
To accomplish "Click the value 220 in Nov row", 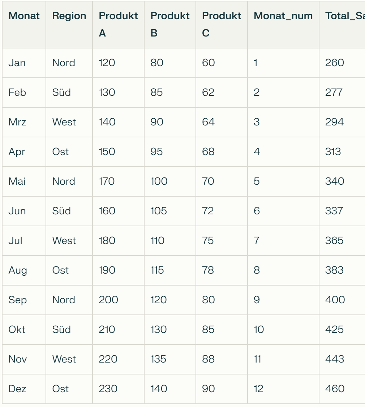I will coord(118,359).
